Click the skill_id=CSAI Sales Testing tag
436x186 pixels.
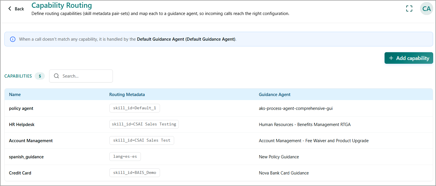pos(144,124)
